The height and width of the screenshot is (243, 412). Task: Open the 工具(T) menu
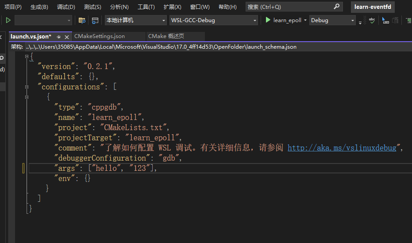coord(146,7)
